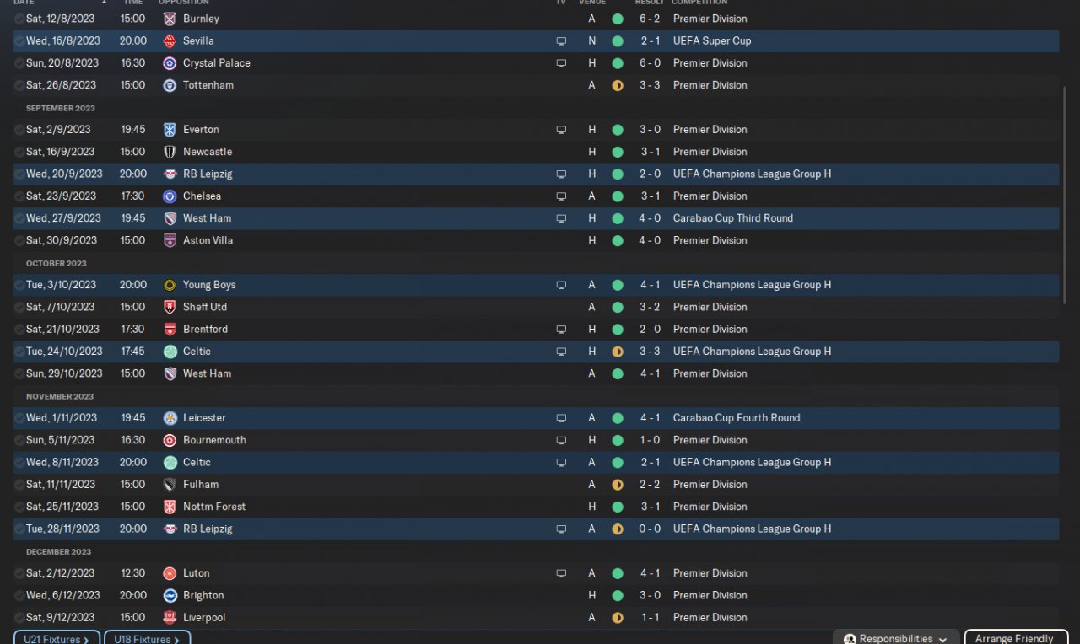Open the Responsibilities dropdown

pyautogui.click(x=896, y=638)
